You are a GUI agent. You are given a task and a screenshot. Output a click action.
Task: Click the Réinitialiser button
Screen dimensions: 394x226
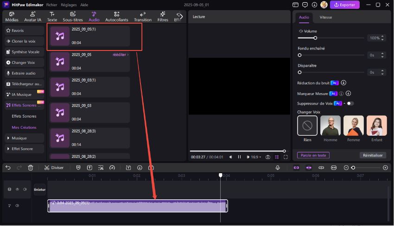[373, 155]
